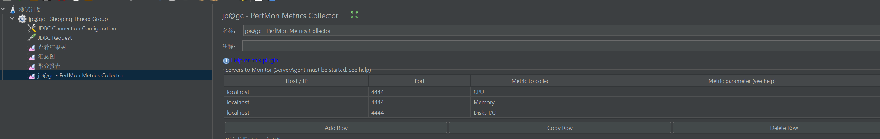Open the CPU metric cell

(x=531, y=92)
